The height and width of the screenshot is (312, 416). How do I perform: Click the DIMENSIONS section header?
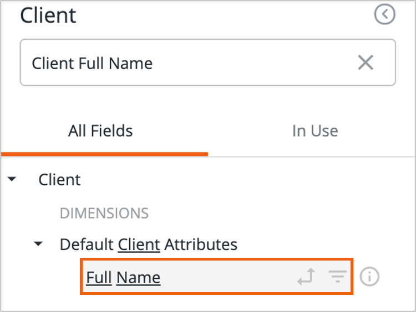[104, 213]
